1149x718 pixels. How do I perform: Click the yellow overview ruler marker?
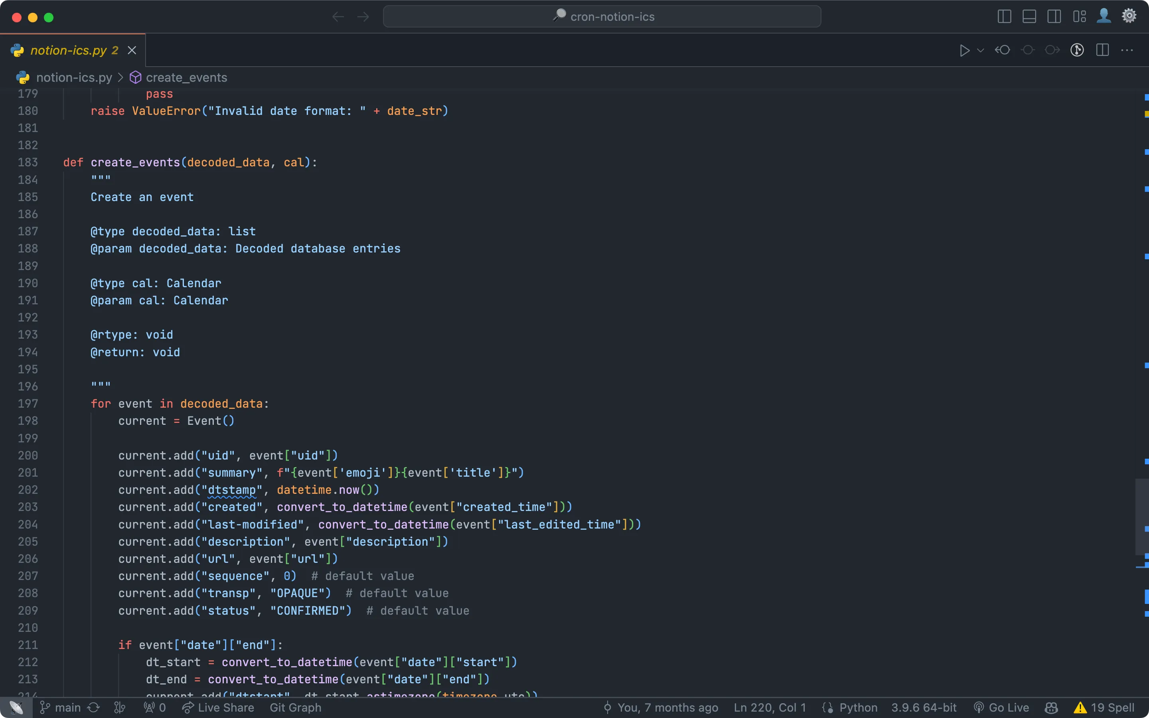click(x=1146, y=114)
